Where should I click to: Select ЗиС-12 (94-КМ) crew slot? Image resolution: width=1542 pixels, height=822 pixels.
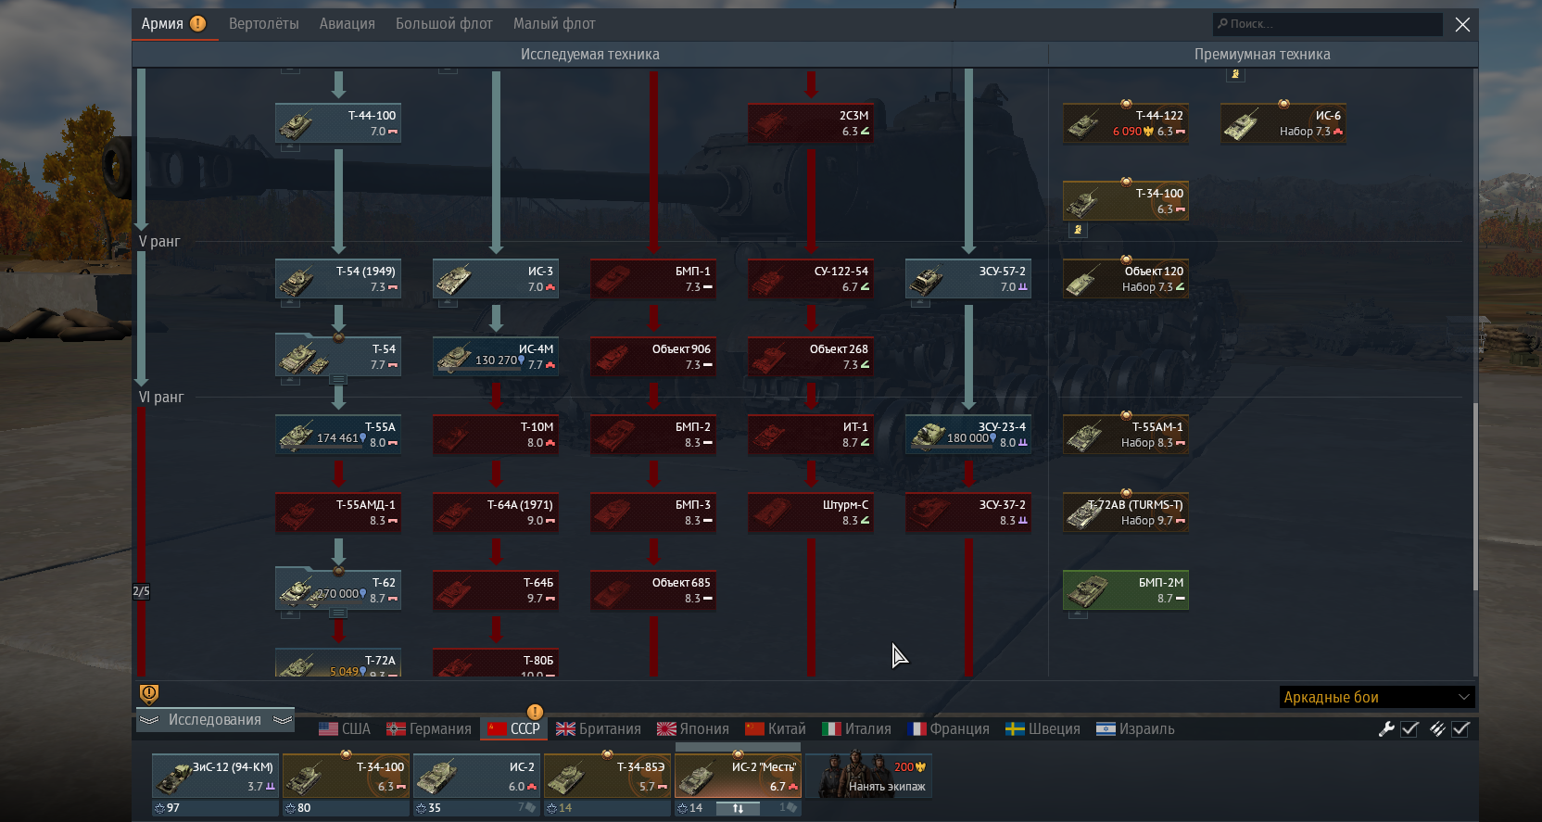(215, 777)
